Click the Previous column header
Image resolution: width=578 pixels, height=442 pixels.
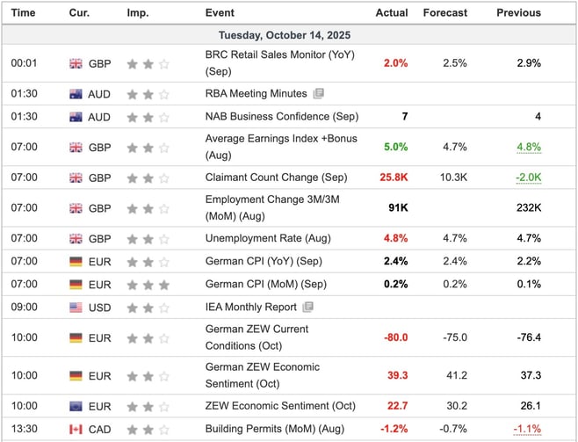518,13
